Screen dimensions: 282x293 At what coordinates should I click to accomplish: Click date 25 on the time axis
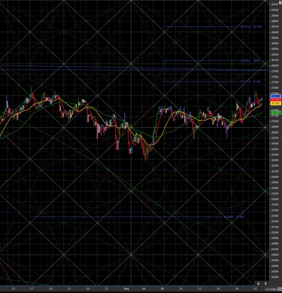[88, 289]
